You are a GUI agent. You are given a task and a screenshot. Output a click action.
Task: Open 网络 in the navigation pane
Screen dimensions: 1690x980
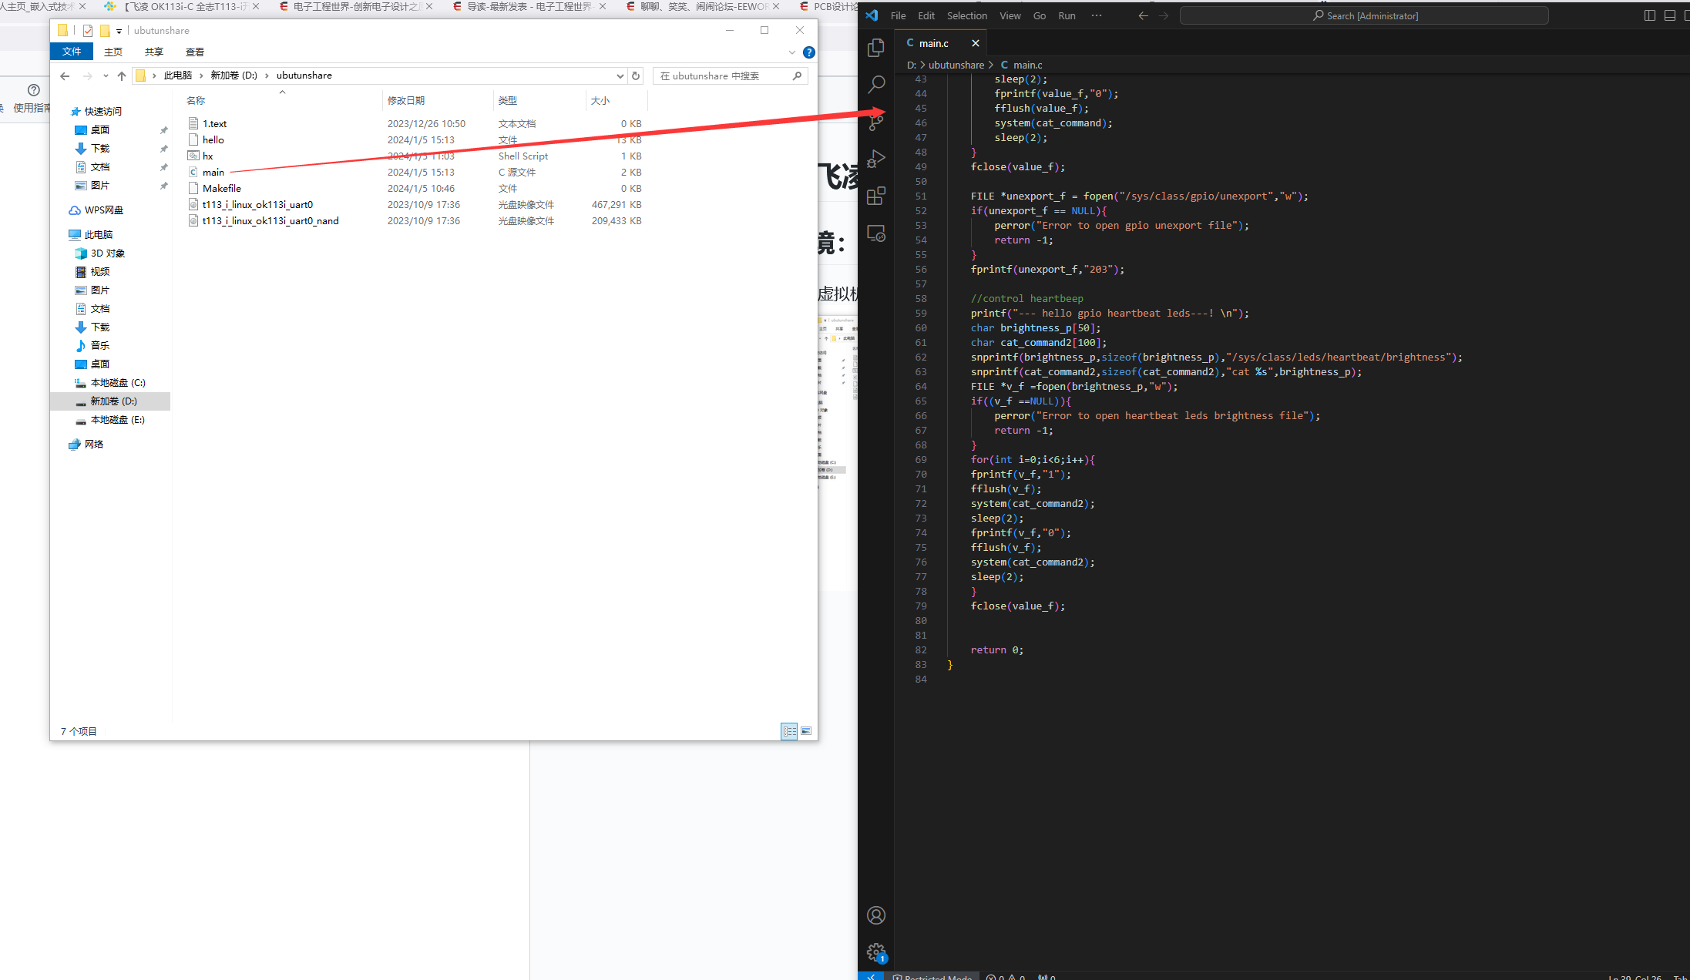click(x=93, y=445)
